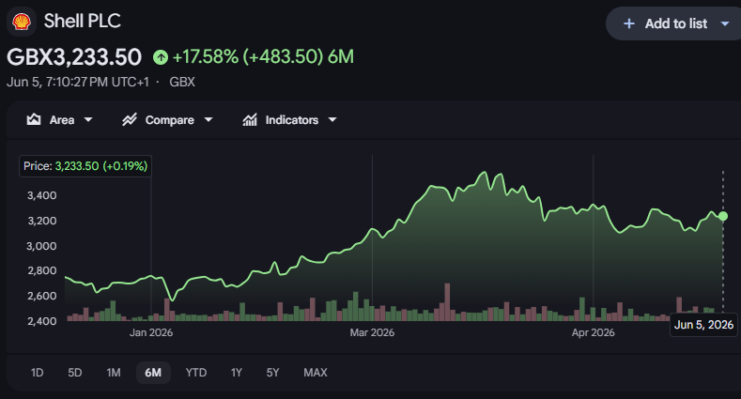This screenshot has height=399, width=741.
Task: Click the Compare lines icon
Action: (130, 119)
